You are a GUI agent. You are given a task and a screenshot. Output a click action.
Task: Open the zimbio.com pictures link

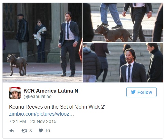pyautogui.click(x=41, y=114)
